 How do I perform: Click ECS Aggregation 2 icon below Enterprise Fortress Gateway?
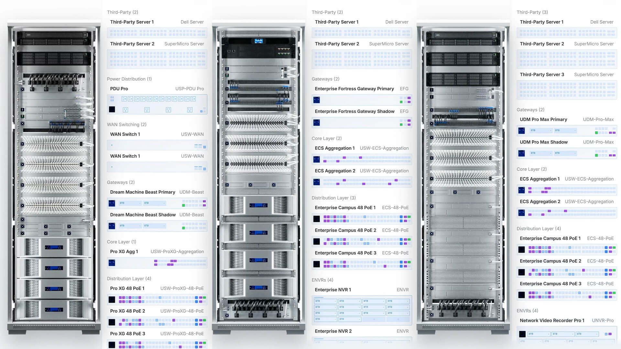click(x=317, y=182)
